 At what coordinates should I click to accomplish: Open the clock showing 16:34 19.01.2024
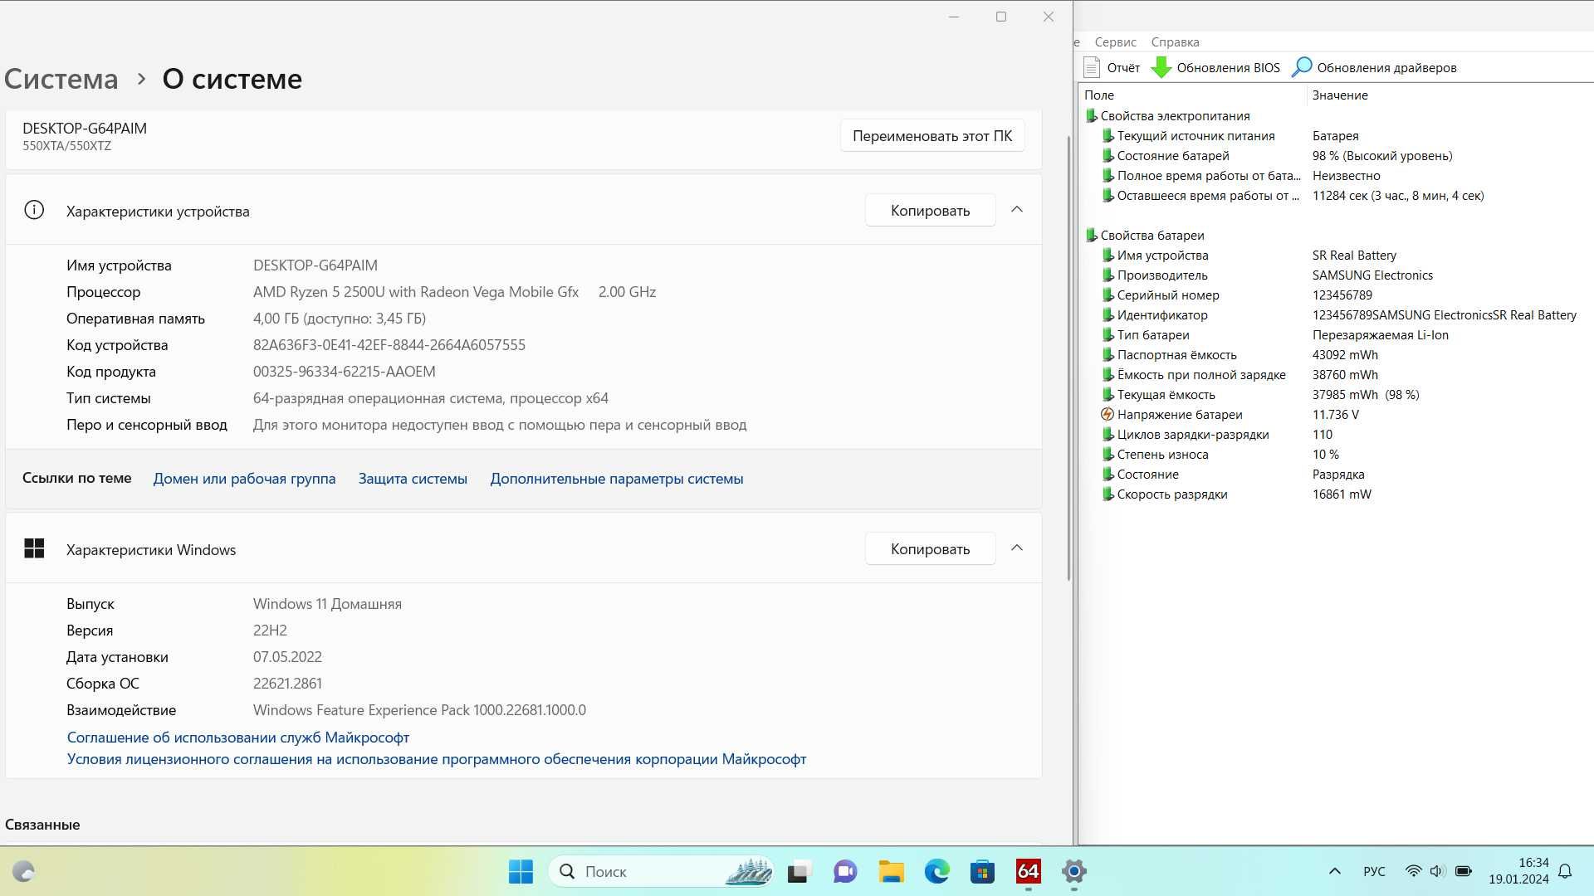coord(1518,871)
